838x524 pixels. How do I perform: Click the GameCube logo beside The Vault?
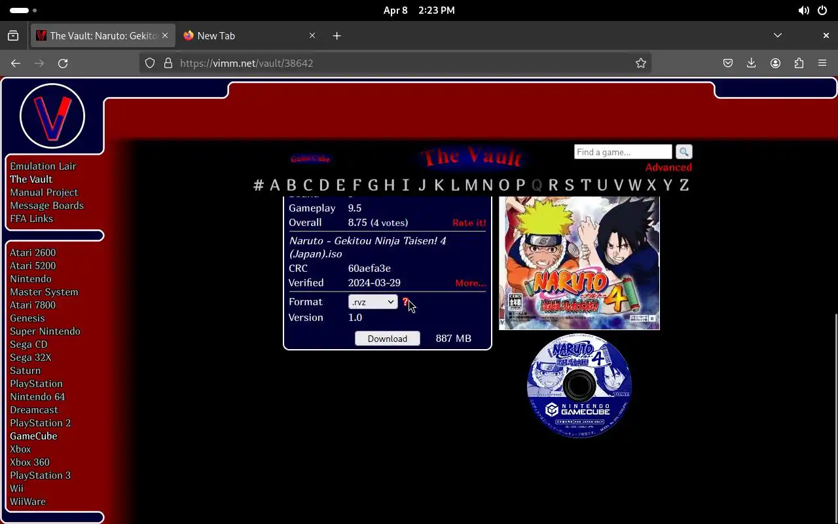(310, 159)
